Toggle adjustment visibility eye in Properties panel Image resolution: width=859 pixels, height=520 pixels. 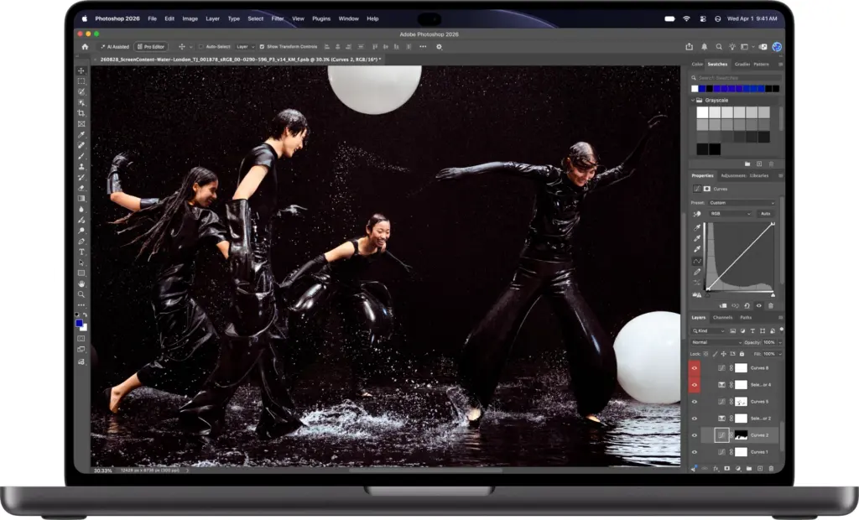pyautogui.click(x=758, y=306)
